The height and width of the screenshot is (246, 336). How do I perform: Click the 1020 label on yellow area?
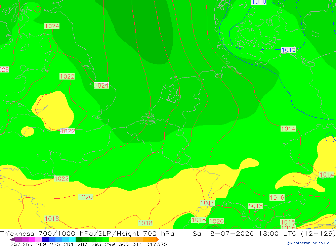click(85, 197)
